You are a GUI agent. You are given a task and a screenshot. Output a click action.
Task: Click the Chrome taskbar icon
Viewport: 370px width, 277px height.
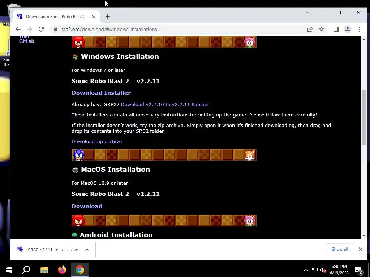point(80,270)
